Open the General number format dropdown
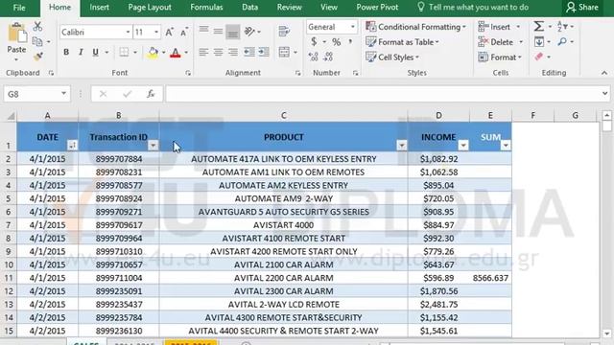The width and height of the screenshot is (614, 345). (x=352, y=27)
